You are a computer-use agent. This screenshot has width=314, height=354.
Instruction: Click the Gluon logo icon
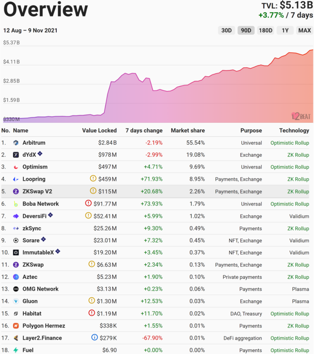point(16,301)
